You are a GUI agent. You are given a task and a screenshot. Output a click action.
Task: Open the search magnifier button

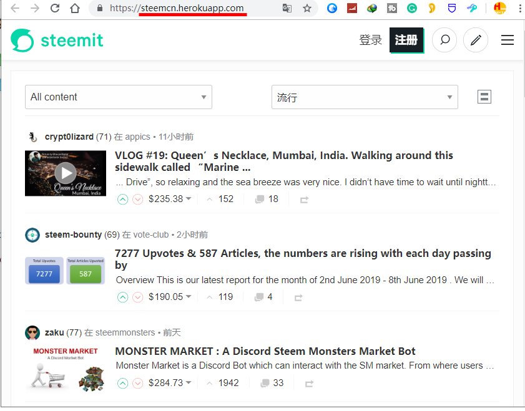click(444, 40)
